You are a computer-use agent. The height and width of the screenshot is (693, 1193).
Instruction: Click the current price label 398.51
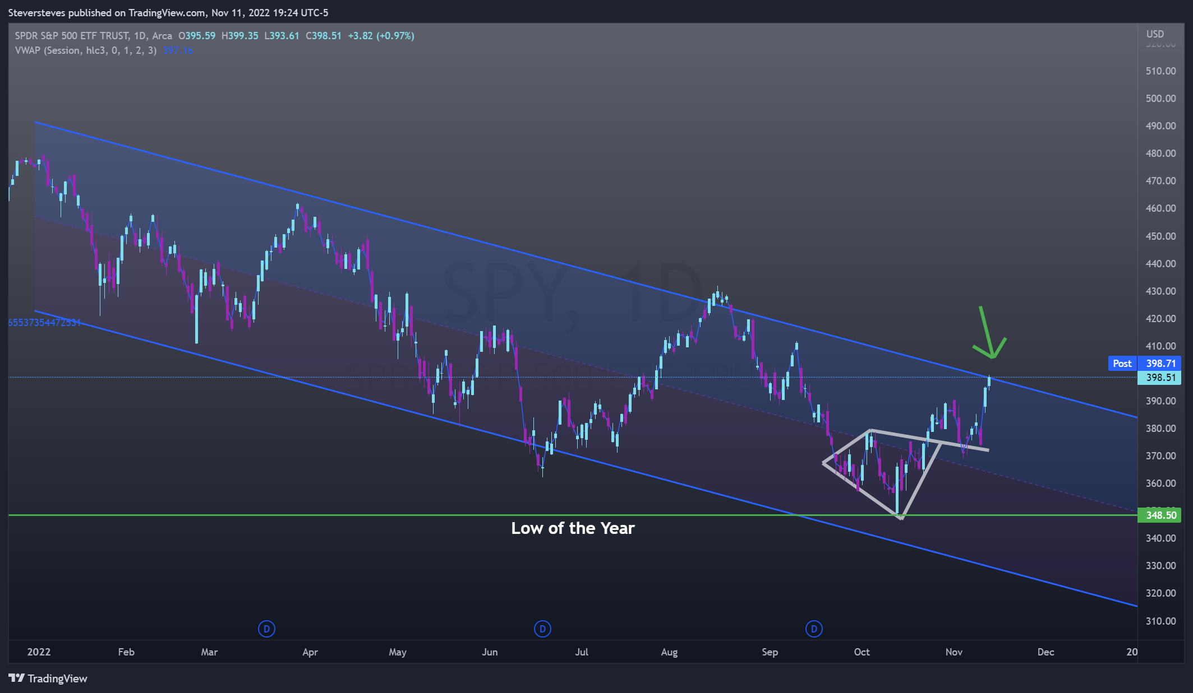[1160, 378]
